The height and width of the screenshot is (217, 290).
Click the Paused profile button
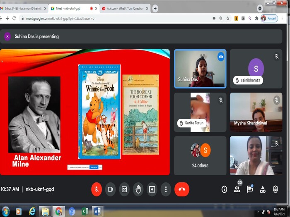click(269, 18)
